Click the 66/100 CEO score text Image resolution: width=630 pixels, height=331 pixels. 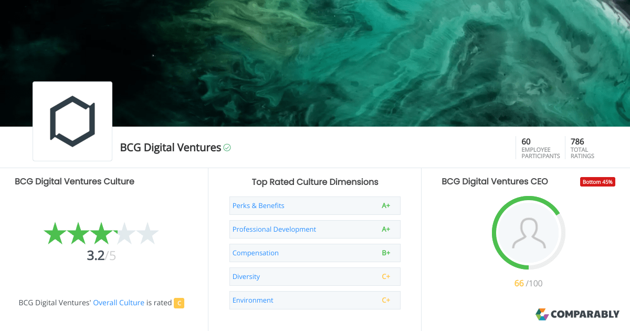point(528,283)
